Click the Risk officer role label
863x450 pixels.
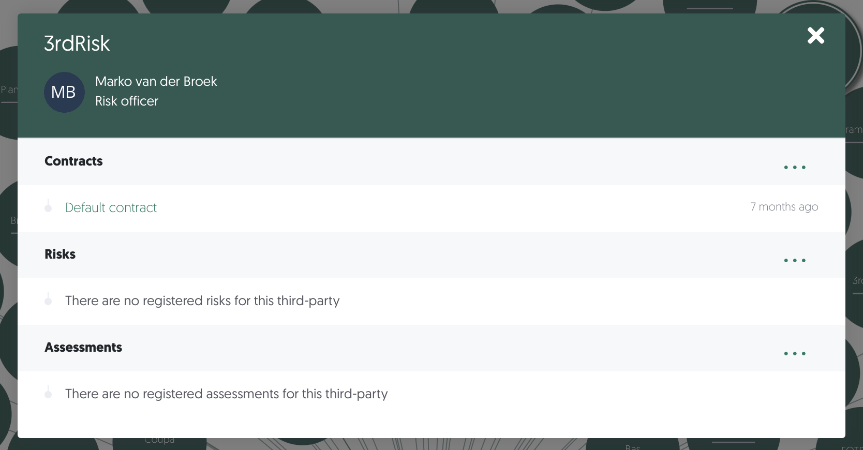click(x=127, y=101)
